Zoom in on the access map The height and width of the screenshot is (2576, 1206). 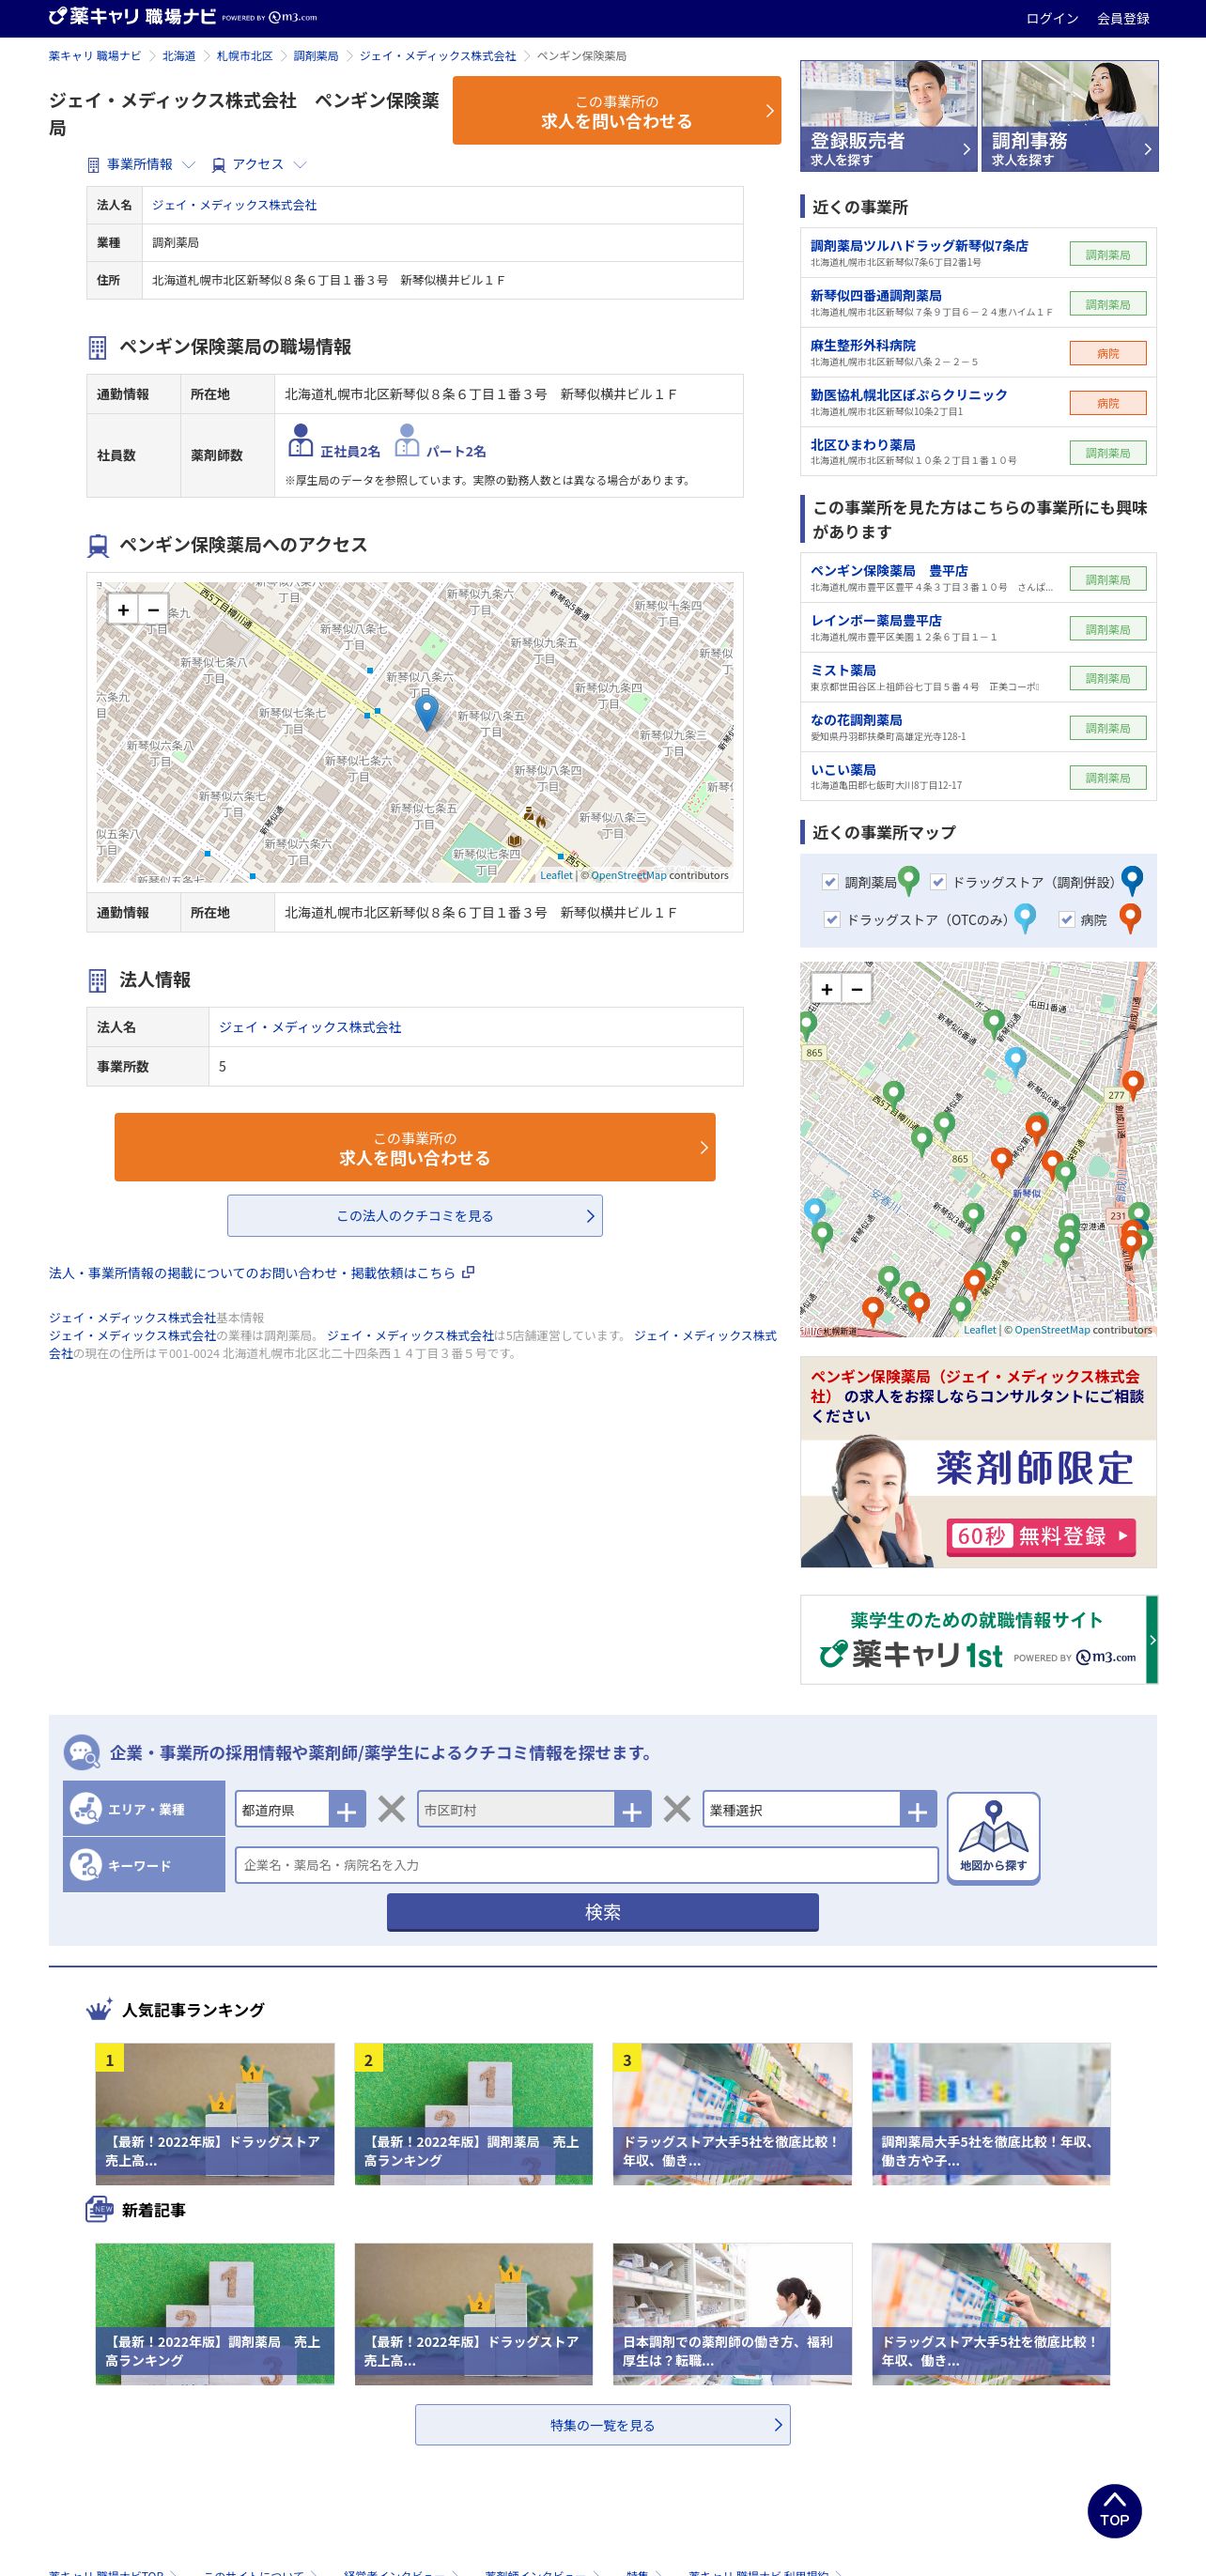[123, 609]
